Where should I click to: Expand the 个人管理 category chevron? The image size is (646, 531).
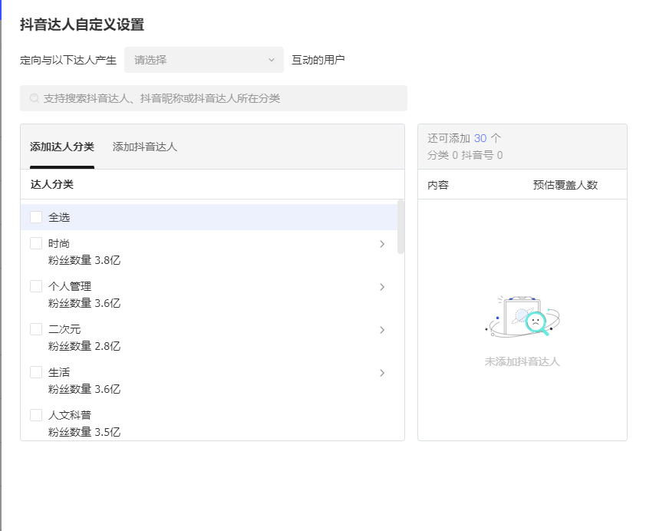(x=382, y=287)
